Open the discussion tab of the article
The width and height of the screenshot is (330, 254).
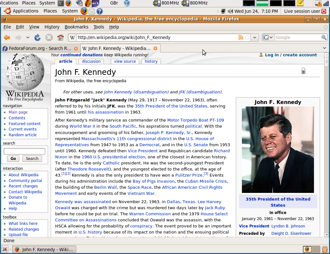click(x=91, y=61)
